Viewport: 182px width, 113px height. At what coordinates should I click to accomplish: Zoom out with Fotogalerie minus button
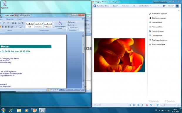pos(162,105)
